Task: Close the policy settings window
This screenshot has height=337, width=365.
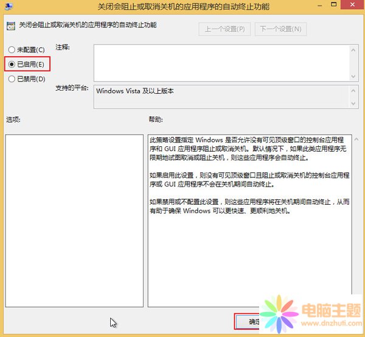Action: click(x=352, y=4)
